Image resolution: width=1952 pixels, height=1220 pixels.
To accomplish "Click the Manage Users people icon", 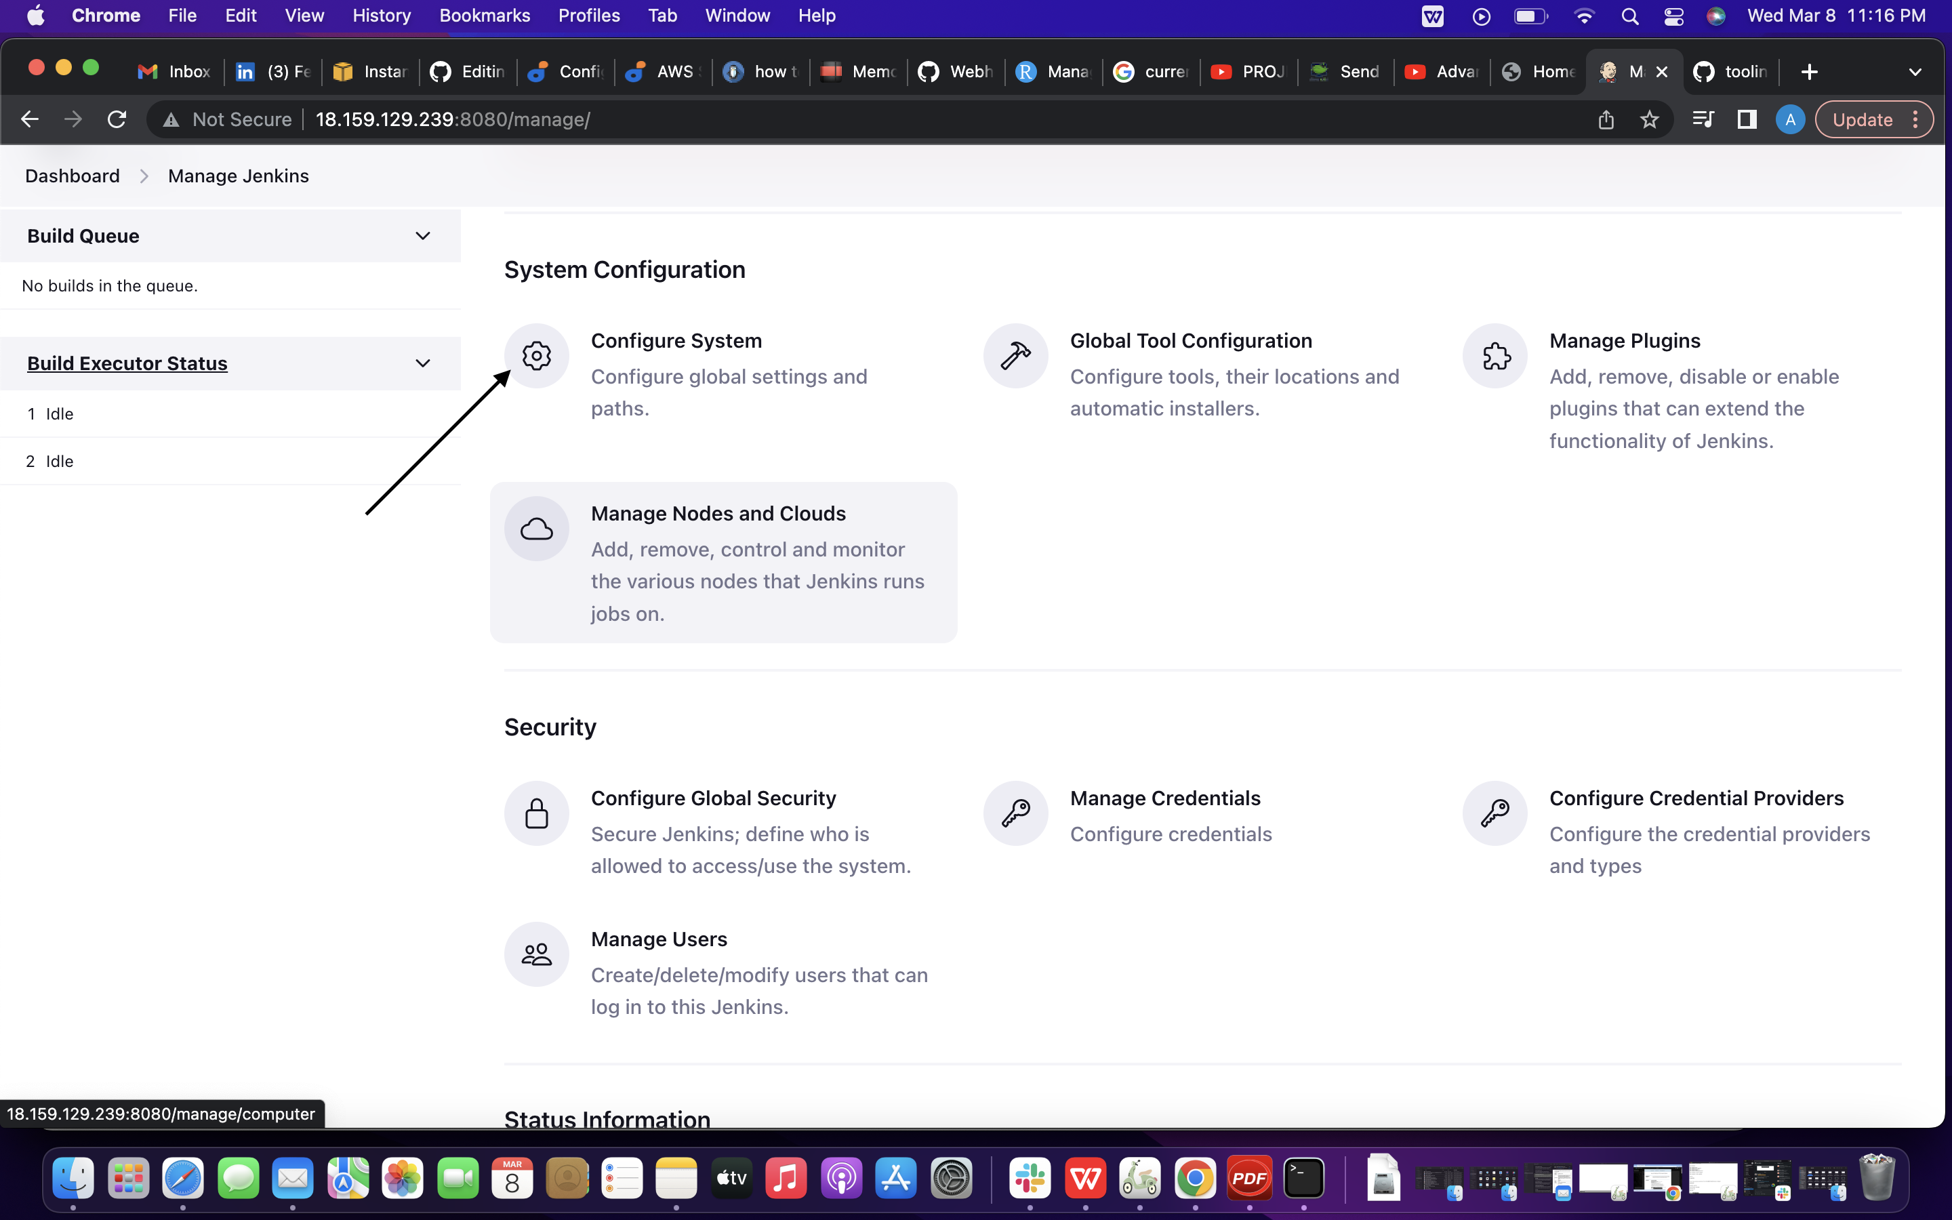I will 536,954.
